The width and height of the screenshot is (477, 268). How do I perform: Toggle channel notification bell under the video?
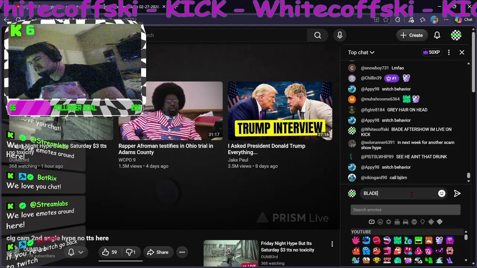[x=71, y=252]
